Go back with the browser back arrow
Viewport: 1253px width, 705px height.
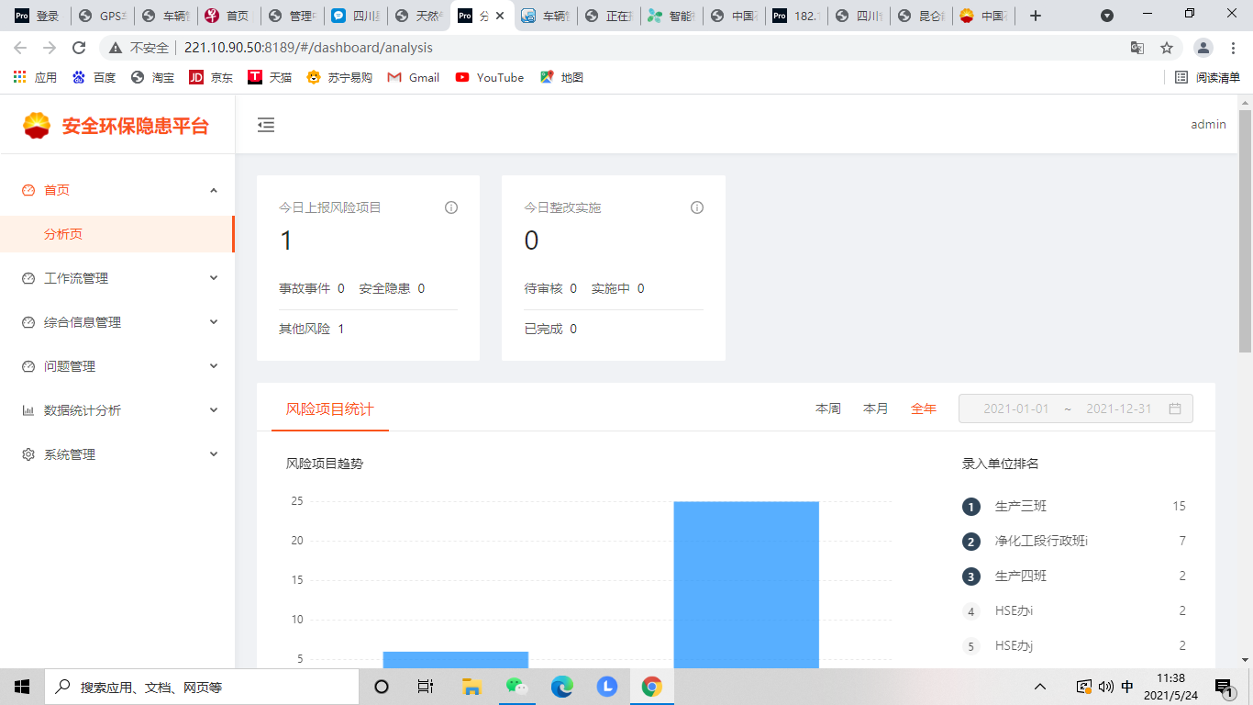pyautogui.click(x=20, y=48)
